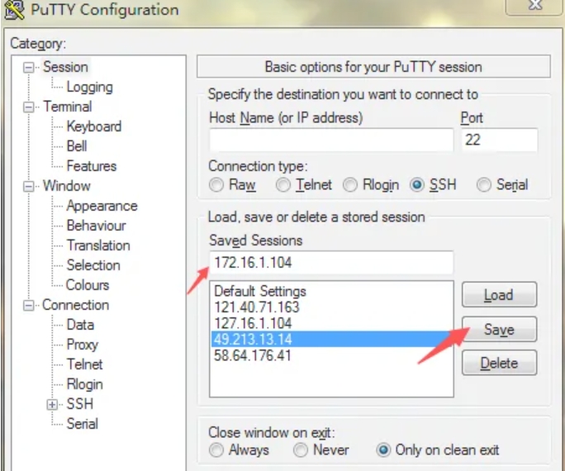Select saved session 127.16.1.104
The height and width of the screenshot is (471, 565).
coord(331,323)
